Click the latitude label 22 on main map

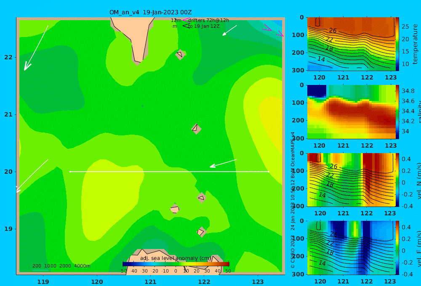(8, 57)
